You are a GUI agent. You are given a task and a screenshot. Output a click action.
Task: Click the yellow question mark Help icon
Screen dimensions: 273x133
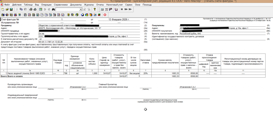[x=95, y=9]
